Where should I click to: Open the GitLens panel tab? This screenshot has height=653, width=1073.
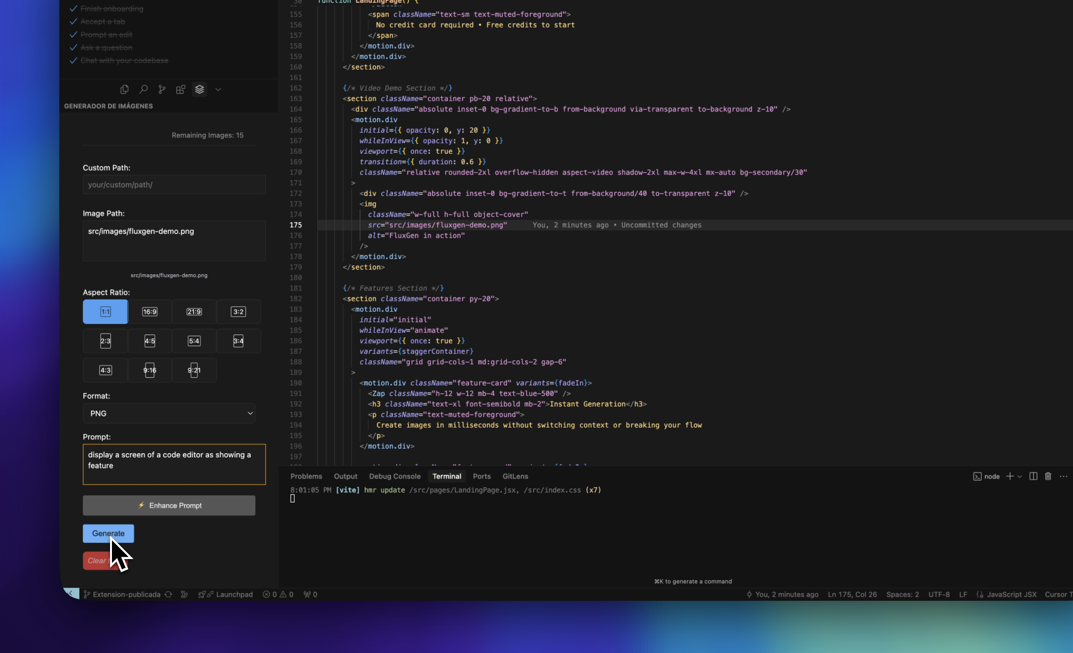(x=515, y=476)
